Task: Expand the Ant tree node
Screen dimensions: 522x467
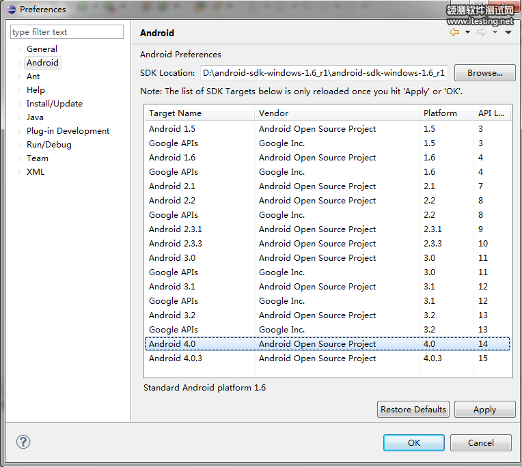Action: [19, 76]
